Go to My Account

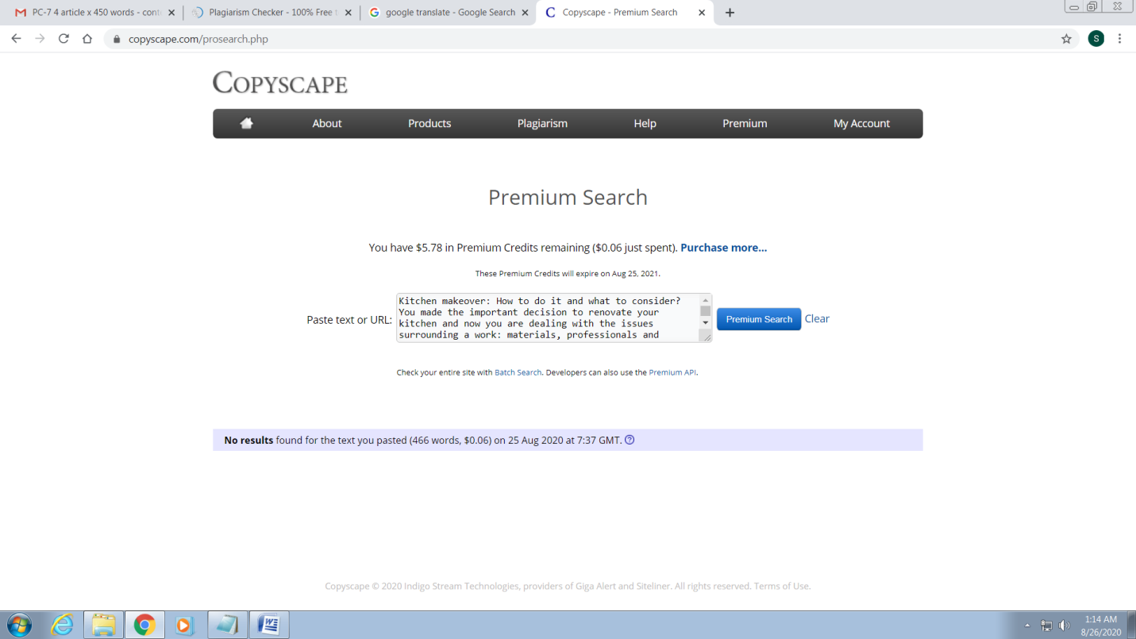pos(861,124)
